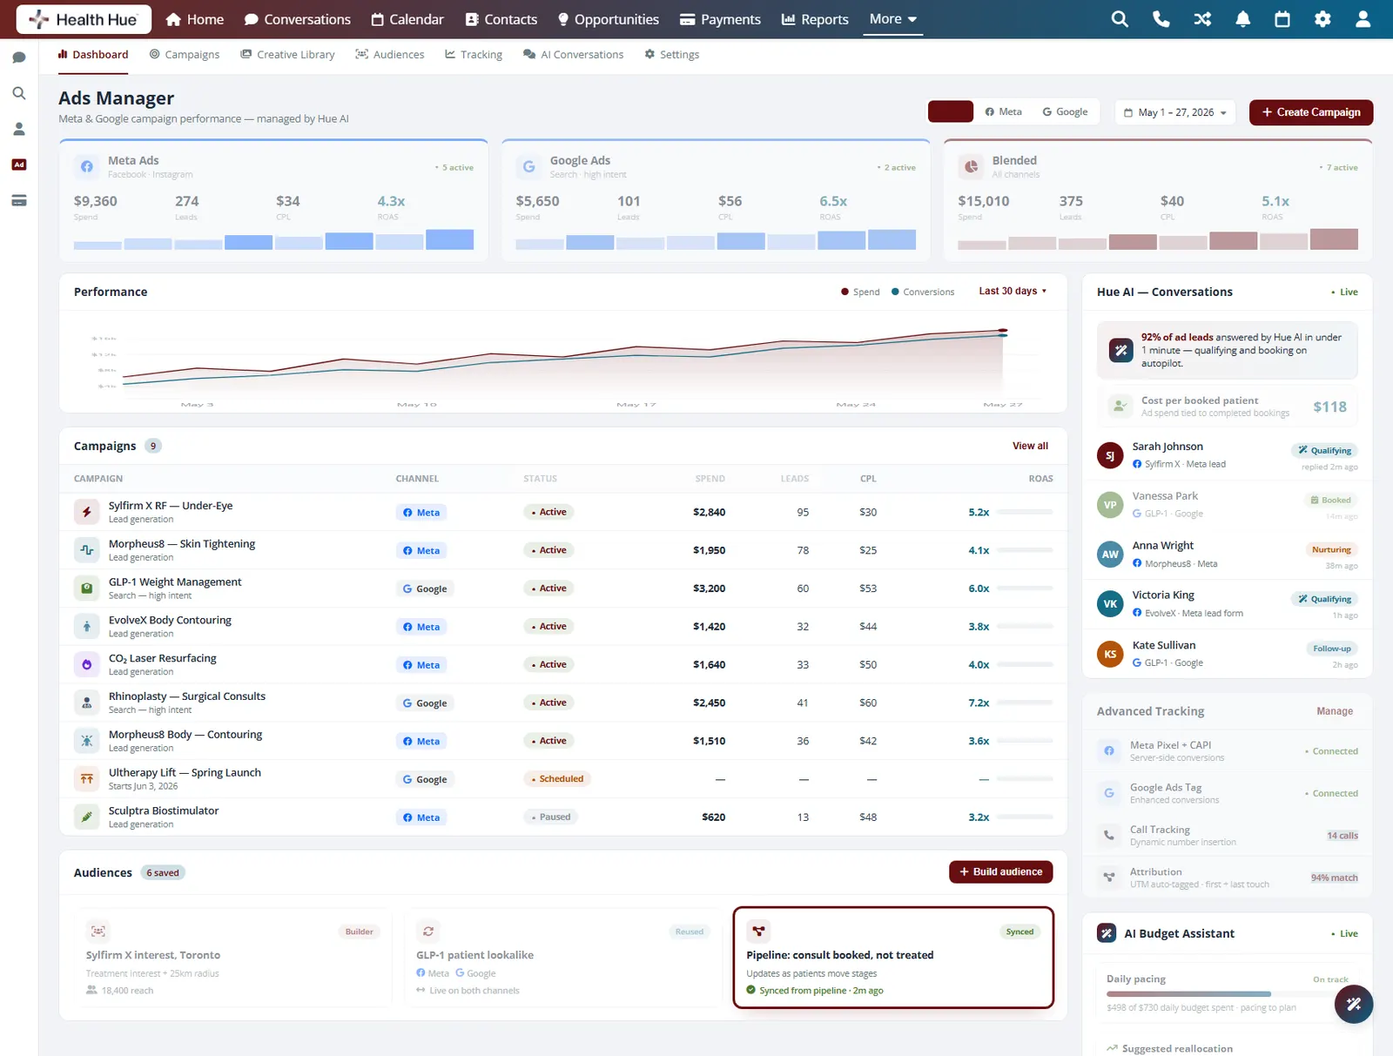Click Call Tracking phone icon
1393x1056 pixels.
[x=1109, y=835]
